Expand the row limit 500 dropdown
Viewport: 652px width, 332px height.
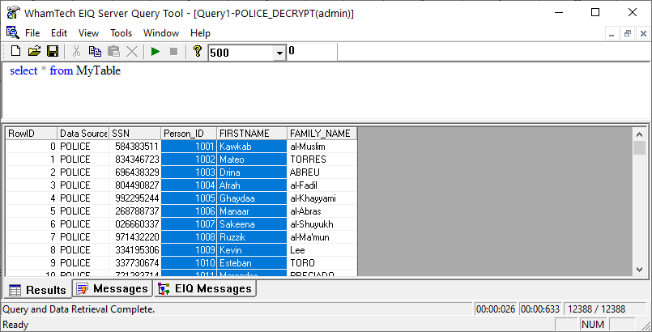point(279,53)
